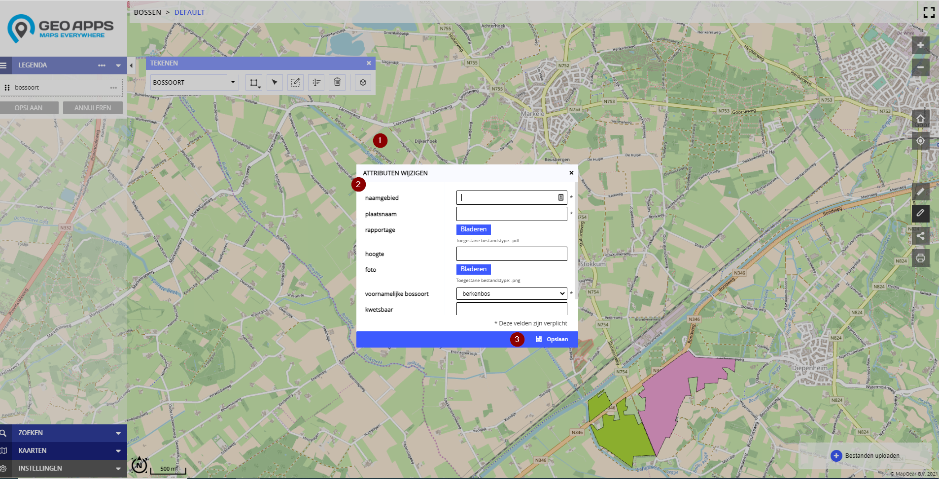Return map to home extent
This screenshot has height=479, width=939.
920,119
